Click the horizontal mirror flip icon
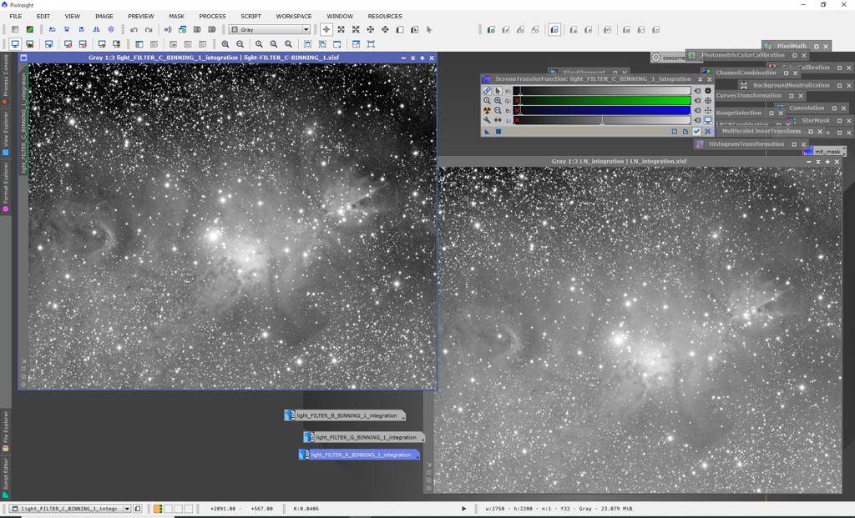Screen dimensions: 855x518 [96, 30]
